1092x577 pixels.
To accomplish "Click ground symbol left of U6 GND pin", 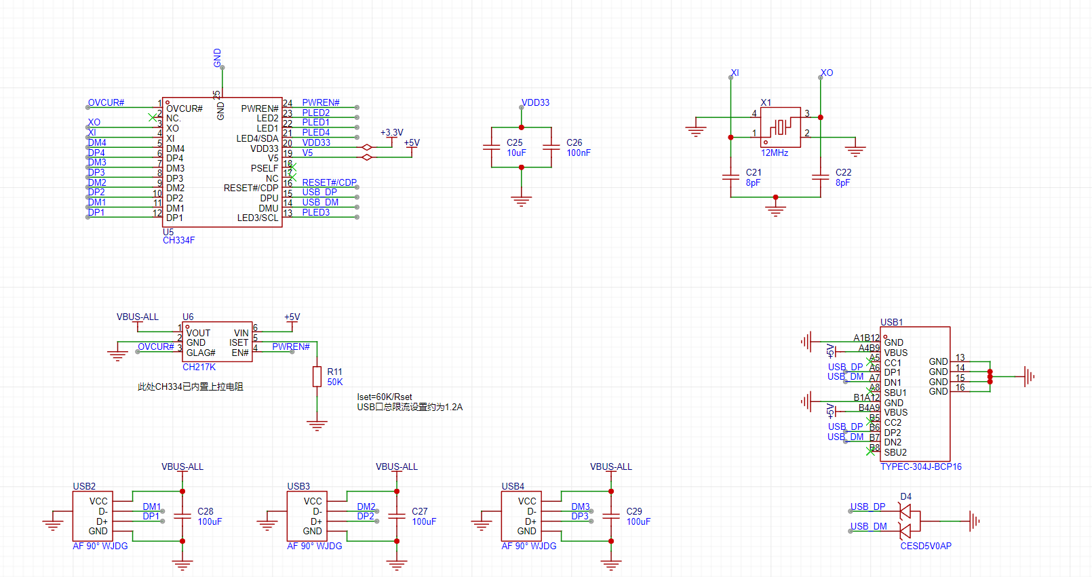I will pyautogui.click(x=117, y=355).
